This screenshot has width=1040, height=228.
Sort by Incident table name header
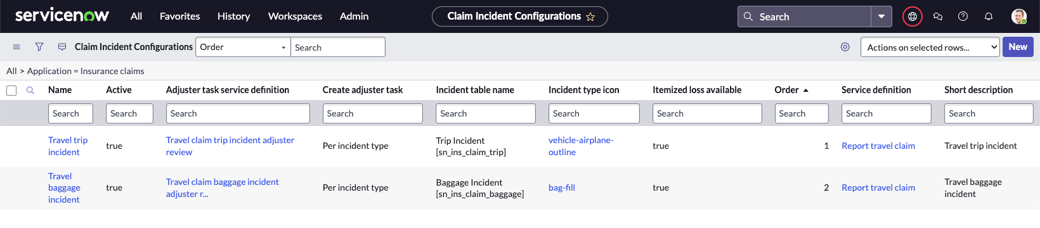[475, 91]
